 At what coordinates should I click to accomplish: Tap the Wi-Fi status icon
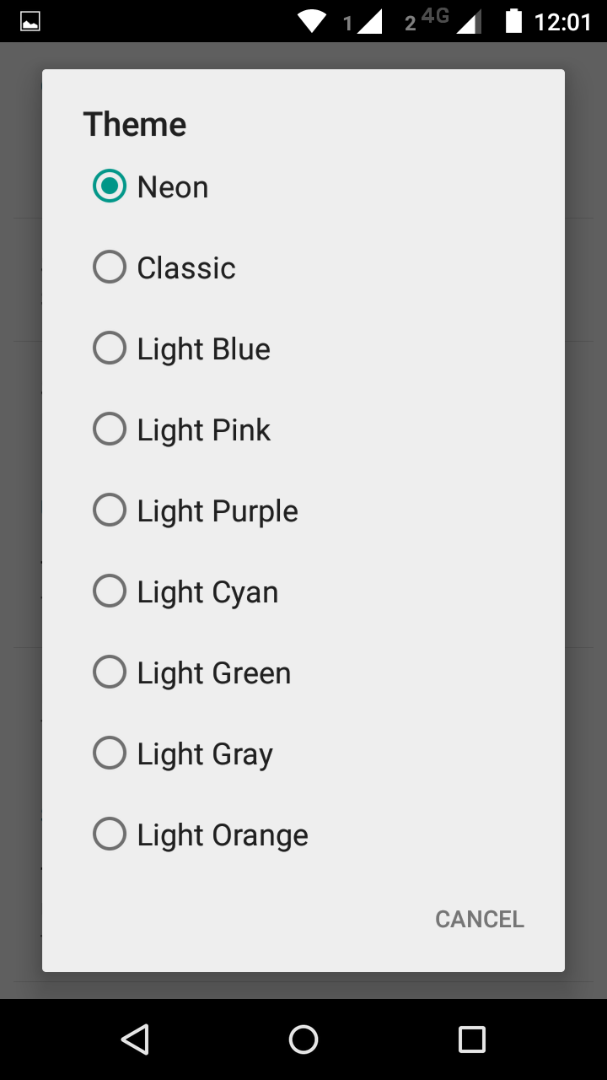312,22
